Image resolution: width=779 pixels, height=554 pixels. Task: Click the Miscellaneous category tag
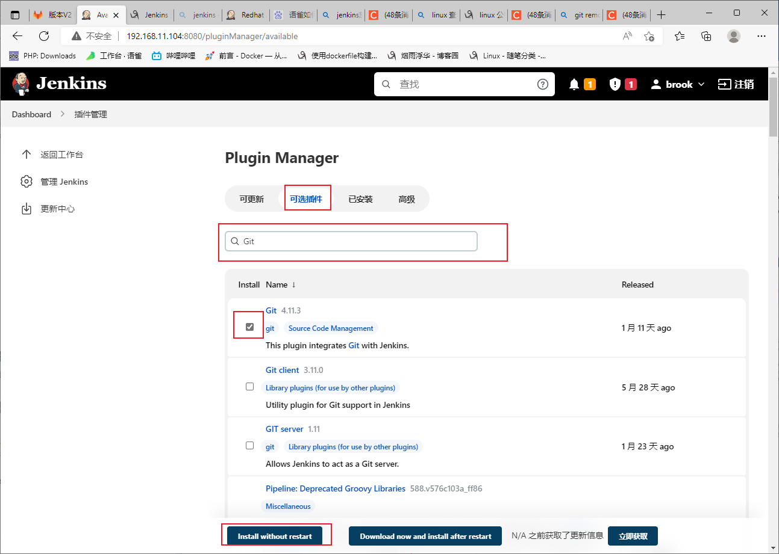tap(288, 506)
